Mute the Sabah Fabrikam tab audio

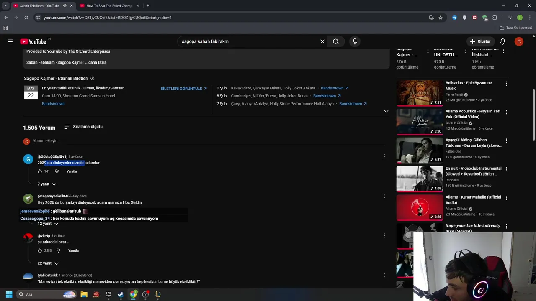(x=64, y=6)
